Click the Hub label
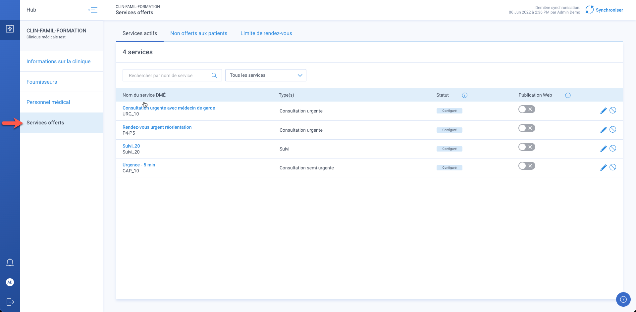This screenshot has width=636, height=312. tap(31, 10)
